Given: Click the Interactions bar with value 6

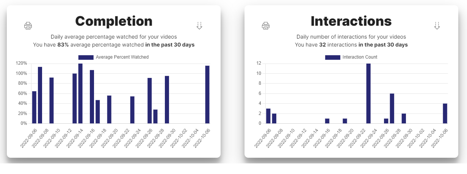Looking at the screenshot, I should [x=392, y=109].
